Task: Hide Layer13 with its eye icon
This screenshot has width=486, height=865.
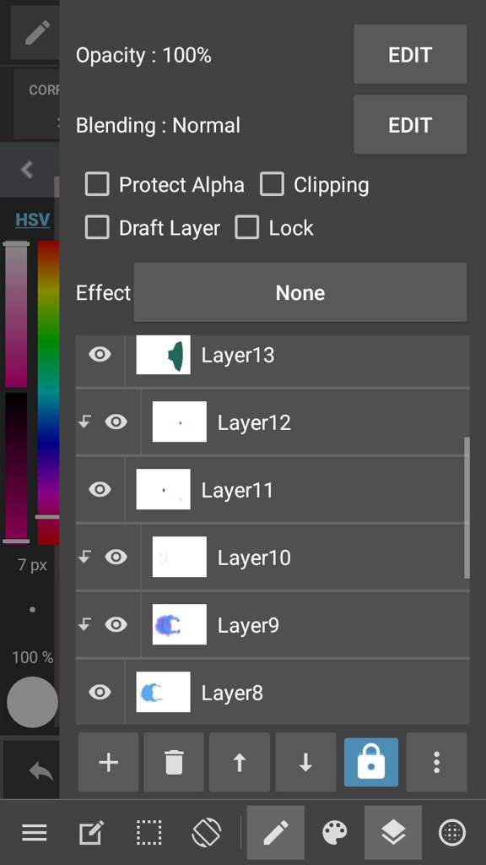Action: click(100, 354)
